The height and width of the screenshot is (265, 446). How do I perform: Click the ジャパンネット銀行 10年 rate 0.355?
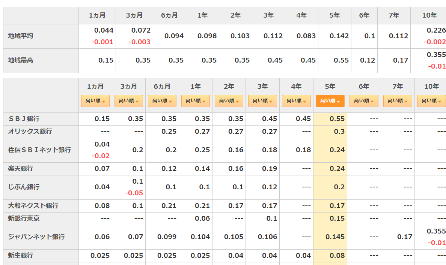(436, 231)
